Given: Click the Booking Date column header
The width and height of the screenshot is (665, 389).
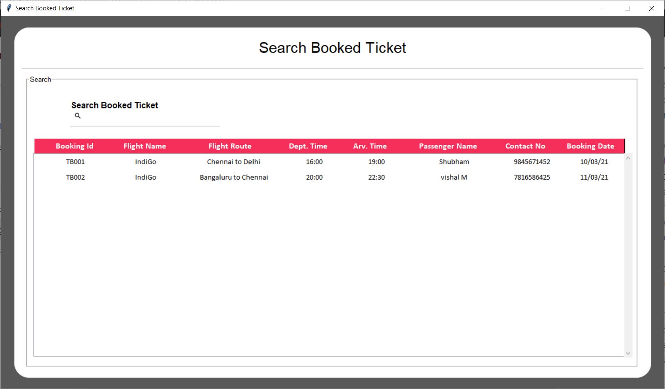Looking at the screenshot, I should click(x=590, y=146).
